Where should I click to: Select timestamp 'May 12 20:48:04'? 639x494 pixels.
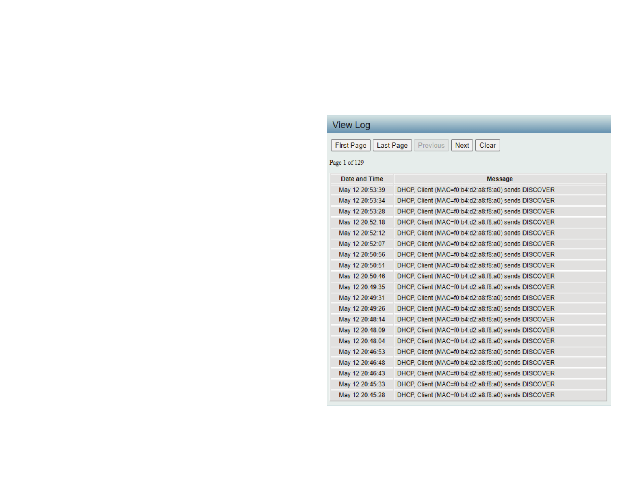coord(362,341)
